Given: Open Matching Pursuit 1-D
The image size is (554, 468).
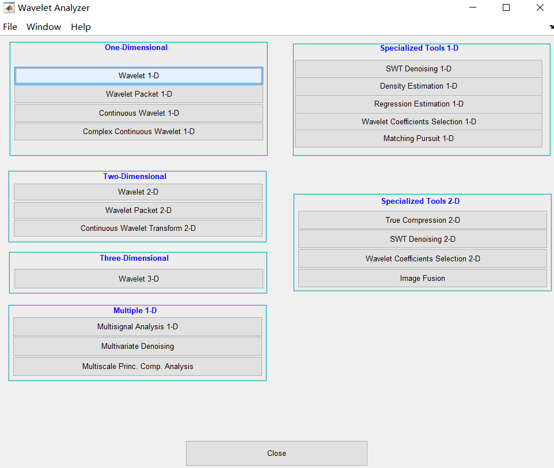Looking at the screenshot, I should point(418,139).
